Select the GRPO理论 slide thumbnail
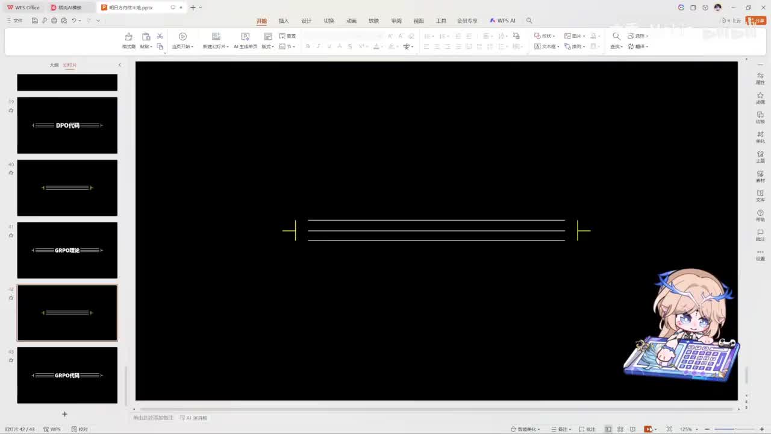The image size is (771, 434). click(67, 250)
